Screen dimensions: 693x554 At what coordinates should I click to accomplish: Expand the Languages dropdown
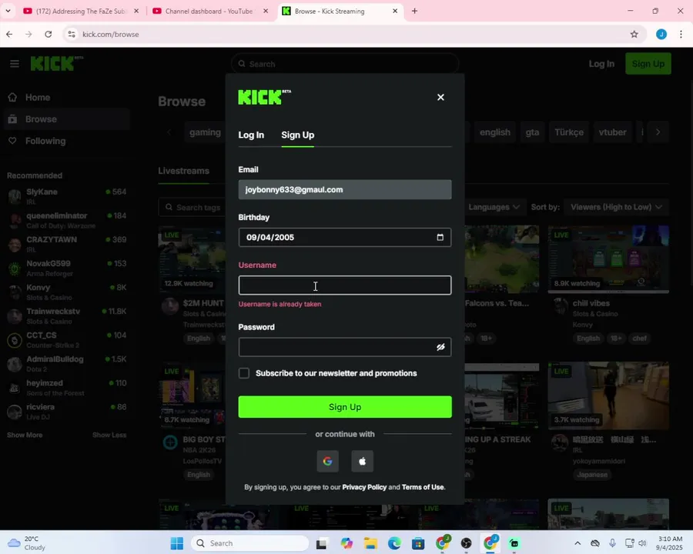[x=494, y=207]
